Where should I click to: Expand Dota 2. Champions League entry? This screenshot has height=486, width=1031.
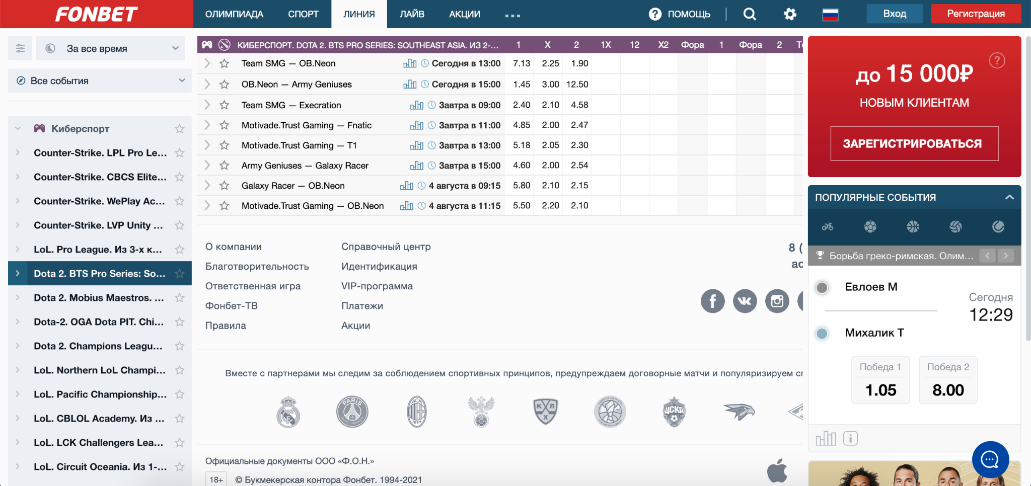point(18,346)
